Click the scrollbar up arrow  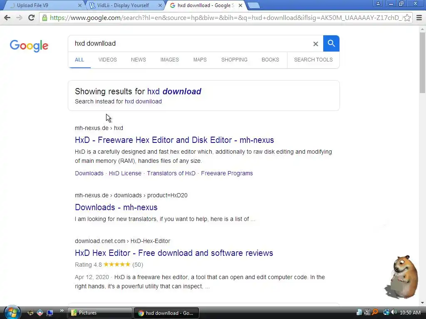click(422, 29)
